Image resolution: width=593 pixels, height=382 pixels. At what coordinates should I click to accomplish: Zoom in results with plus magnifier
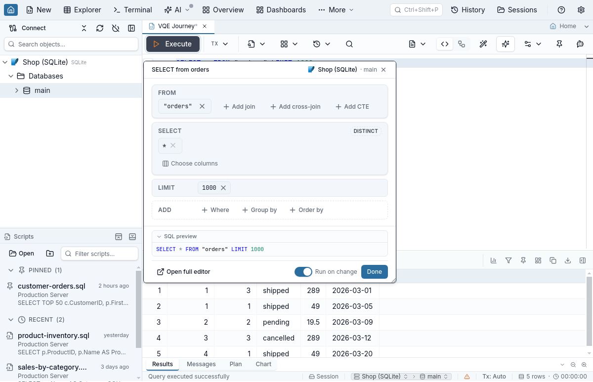tap(584, 365)
